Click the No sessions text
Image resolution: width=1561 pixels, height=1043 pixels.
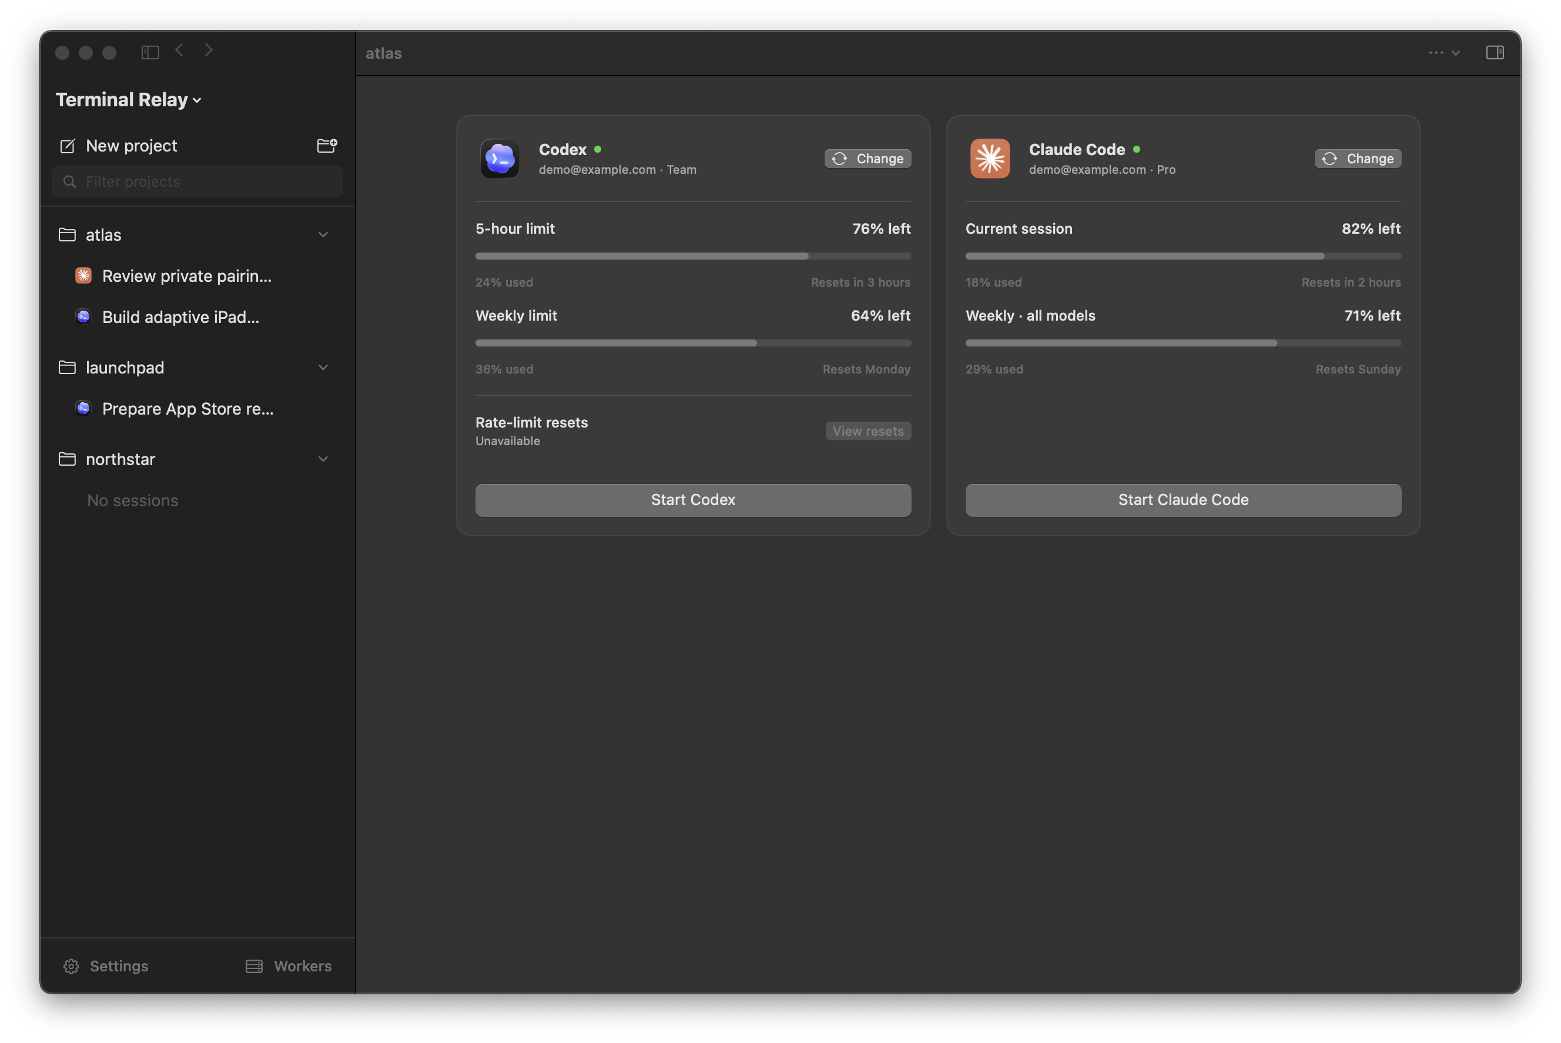(x=132, y=500)
